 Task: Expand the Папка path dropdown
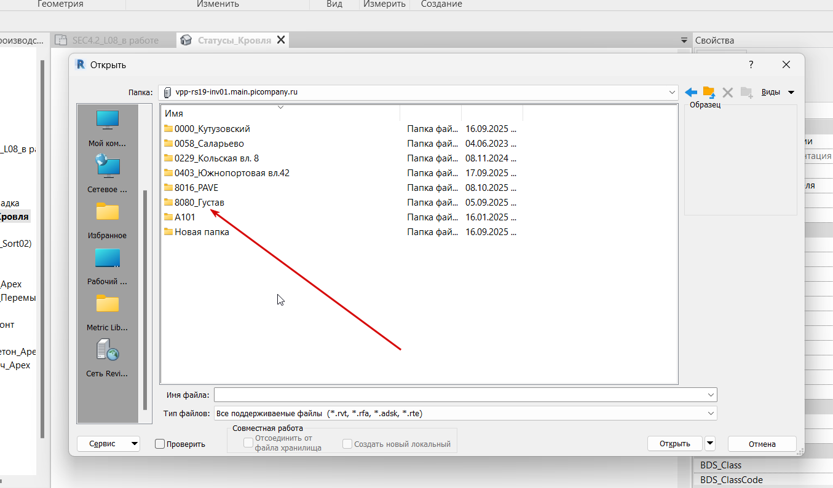coord(671,92)
